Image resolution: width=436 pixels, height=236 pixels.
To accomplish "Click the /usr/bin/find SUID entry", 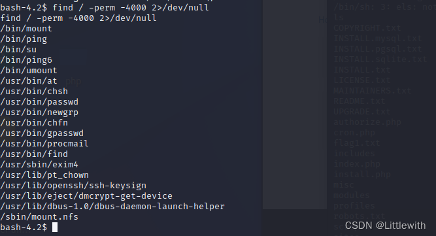I will click(x=34, y=154).
